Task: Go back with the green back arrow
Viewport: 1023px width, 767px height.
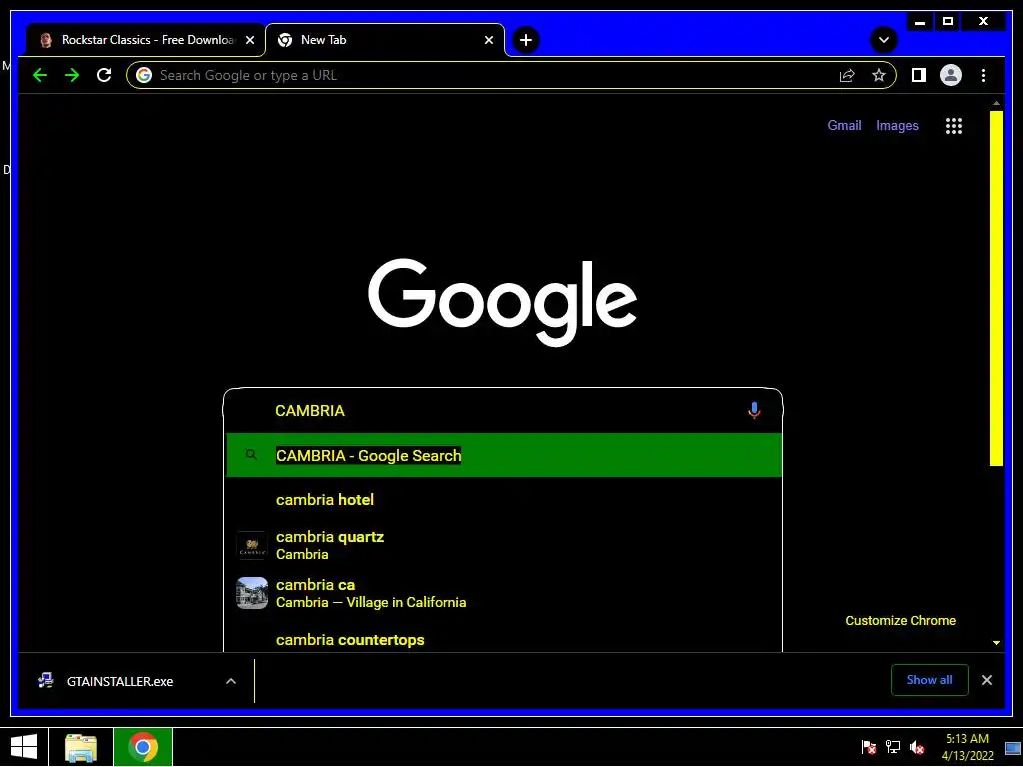Action: click(40, 75)
